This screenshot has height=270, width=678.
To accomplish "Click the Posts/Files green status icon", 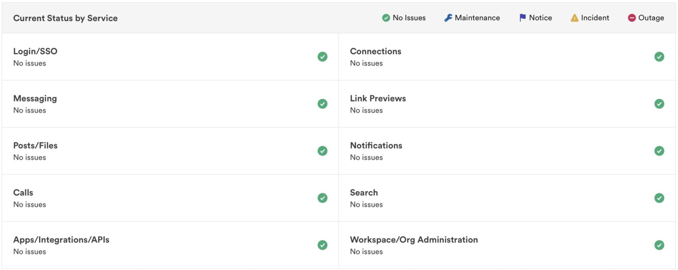I will click(322, 151).
